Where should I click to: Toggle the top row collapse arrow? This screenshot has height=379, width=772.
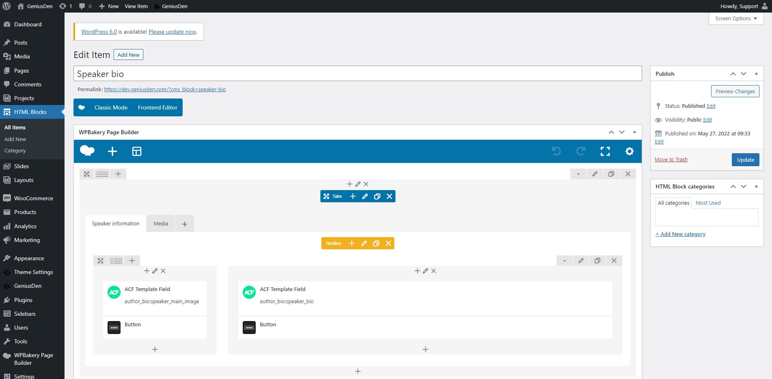click(x=578, y=174)
